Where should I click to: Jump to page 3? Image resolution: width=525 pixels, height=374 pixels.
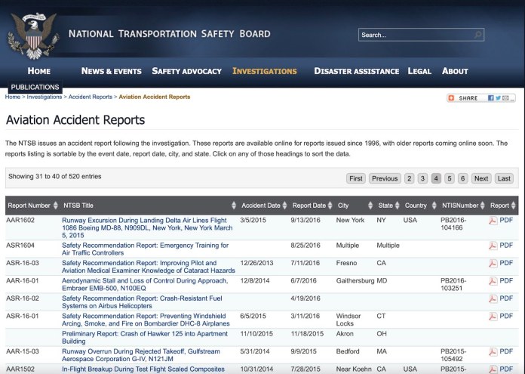coord(422,178)
